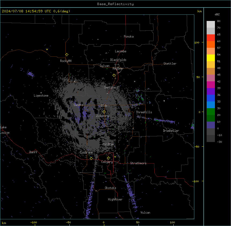Click the yellow 51-54 dBZ legend swatch

point(211,58)
